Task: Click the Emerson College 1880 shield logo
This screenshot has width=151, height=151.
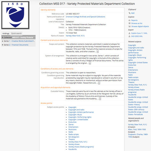Action: click(x=15, y=15)
